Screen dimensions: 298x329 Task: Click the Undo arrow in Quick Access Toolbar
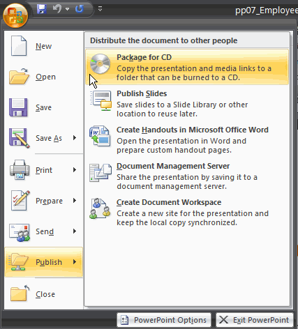coord(57,9)
